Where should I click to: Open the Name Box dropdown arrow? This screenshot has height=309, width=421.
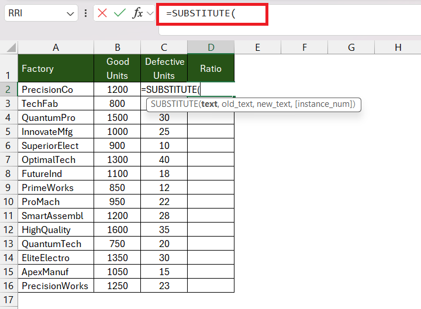pyautogui.click(x=70, y=13)
